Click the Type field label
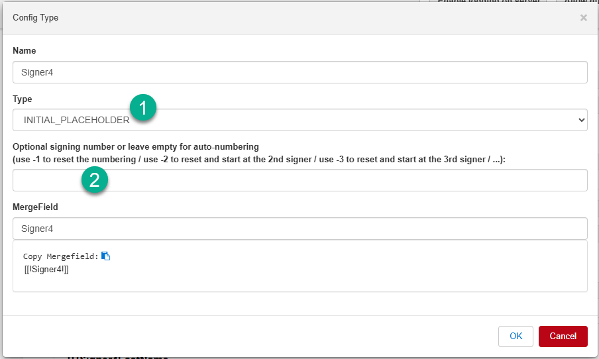Screen dimensions: 599x359 click(x=23, y=99)
